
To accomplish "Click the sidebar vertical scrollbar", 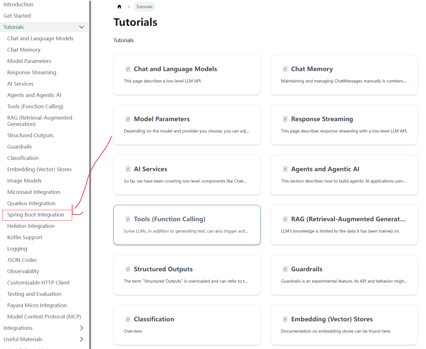I will point(90,174).
